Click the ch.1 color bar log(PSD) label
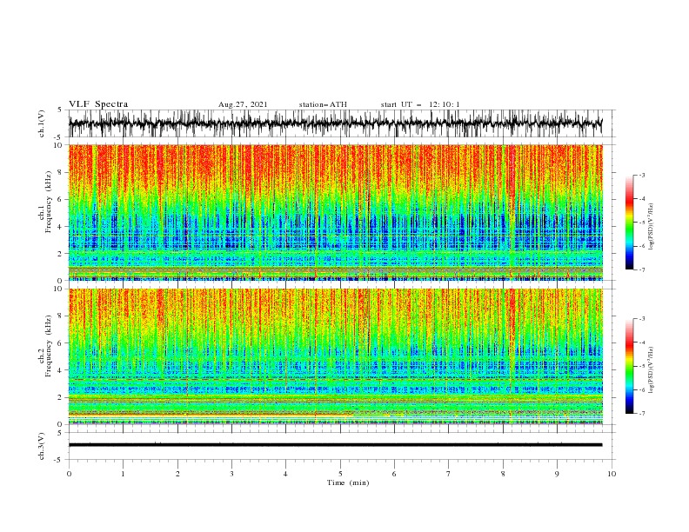Viewport: 689px width, 532px height. coord(652,227)
